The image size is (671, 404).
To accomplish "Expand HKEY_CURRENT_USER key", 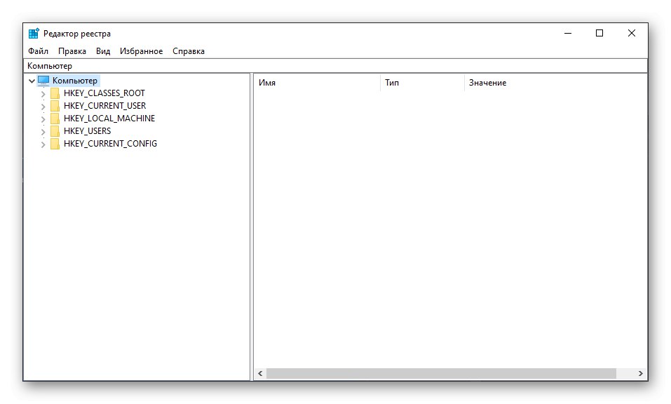I will pos(43,106).
